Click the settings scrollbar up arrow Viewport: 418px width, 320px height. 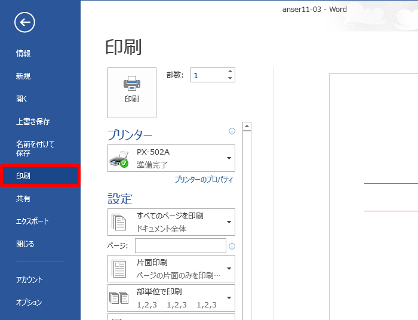(247, 127)
